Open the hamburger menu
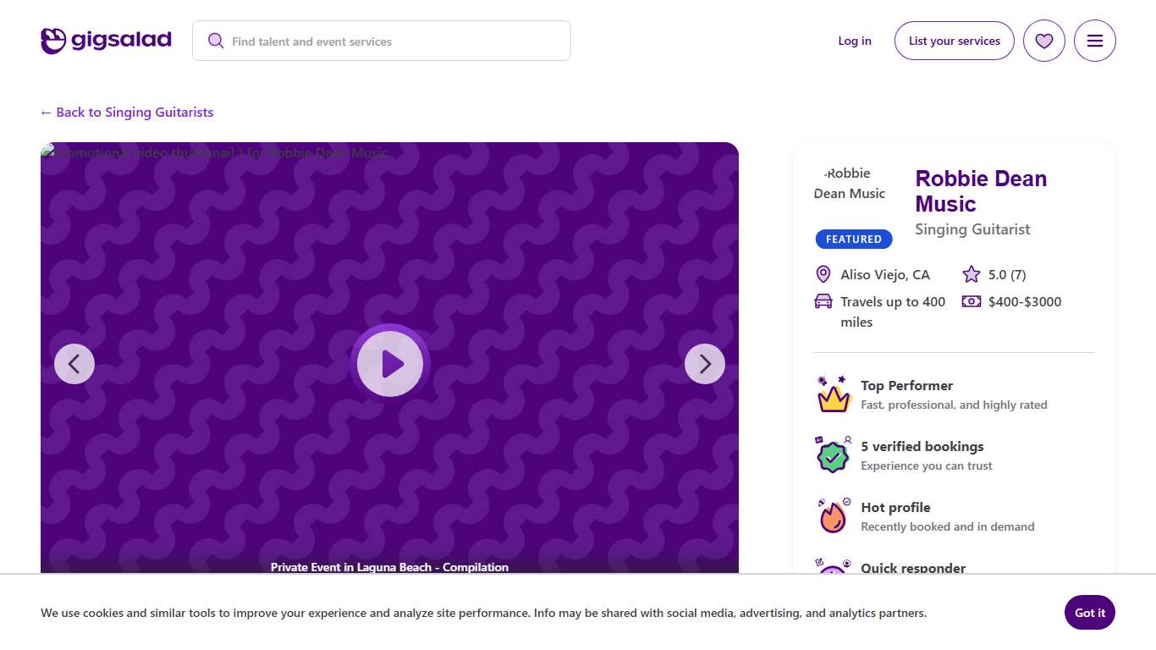 (x=1094, y=41)
